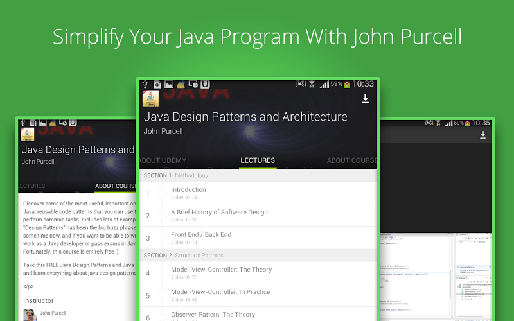Mark progress circle for MVC: In Practice

(x=163, y=295)
